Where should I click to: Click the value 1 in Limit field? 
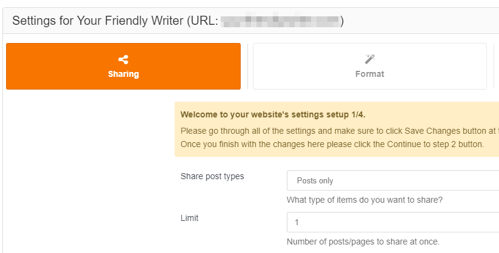(296, 222)
